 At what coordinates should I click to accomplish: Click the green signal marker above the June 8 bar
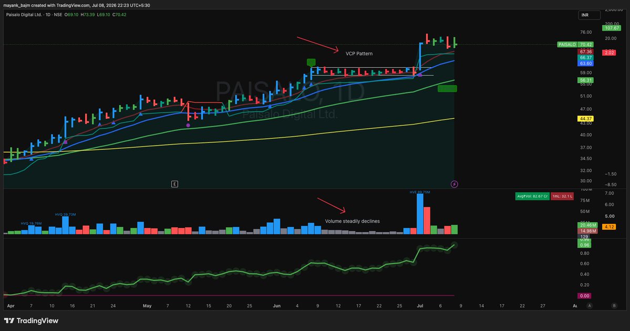(x=311, y=63)
